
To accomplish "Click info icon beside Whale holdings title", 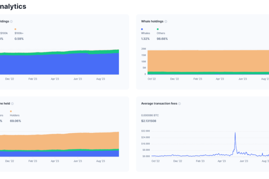I will point(166,21).
